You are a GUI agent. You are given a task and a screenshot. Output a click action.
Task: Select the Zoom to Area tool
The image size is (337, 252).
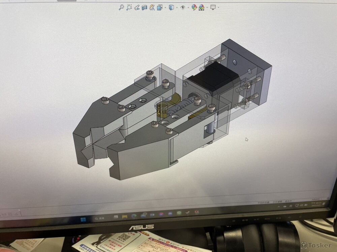pos(129,7)
